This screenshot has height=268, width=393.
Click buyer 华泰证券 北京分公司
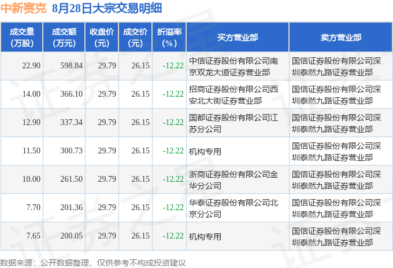[x=233, y=208]
